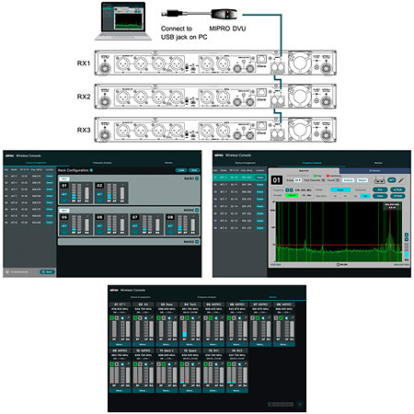This screenshot has width=414, height=414.
Task: Click speaker icon on channel 07 Monitor card
Action: [x=263, y=318]
